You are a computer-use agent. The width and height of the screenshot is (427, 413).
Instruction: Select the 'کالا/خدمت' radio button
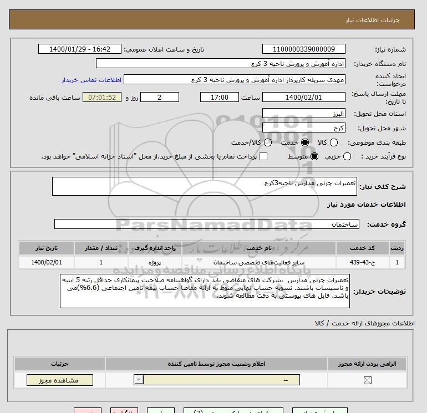(x=268, y=142)
